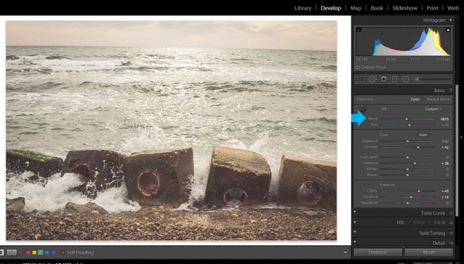Expand the Detail panel

(451, 243)
